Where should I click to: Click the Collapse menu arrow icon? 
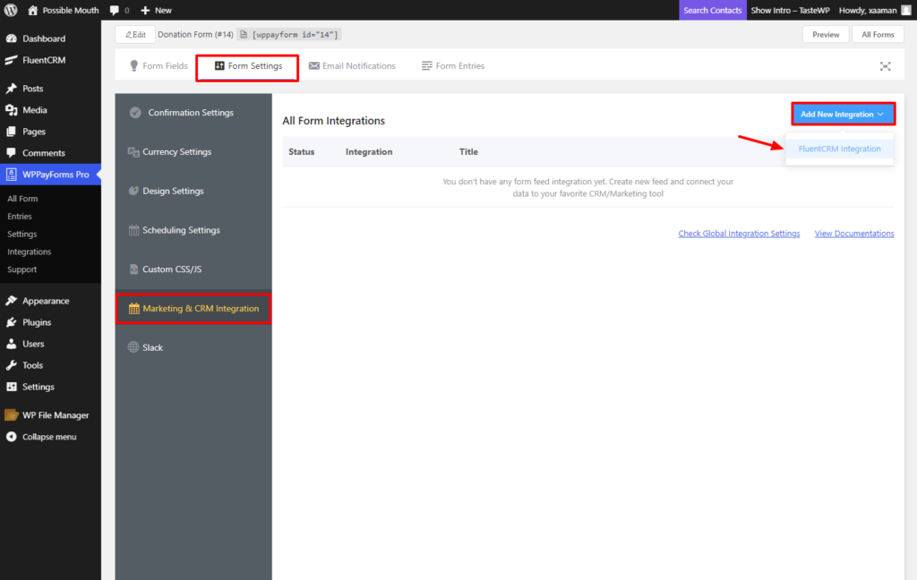[x=12, y=437]
